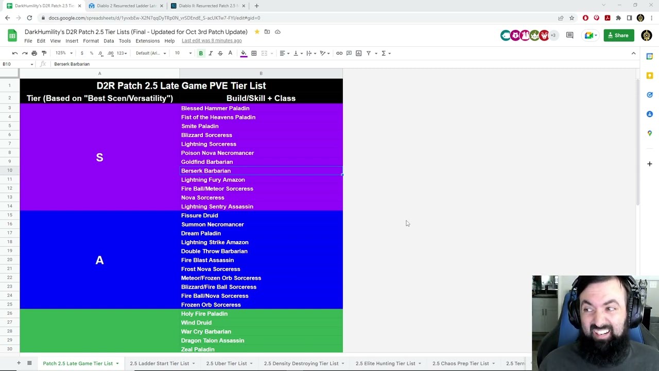659x371 pixels.
Task: Open vertical align dropdown
Action: (298, 53)
